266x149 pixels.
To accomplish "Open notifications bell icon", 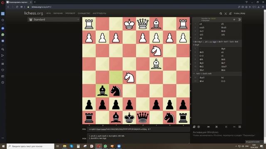I will (x=230, y=13).
